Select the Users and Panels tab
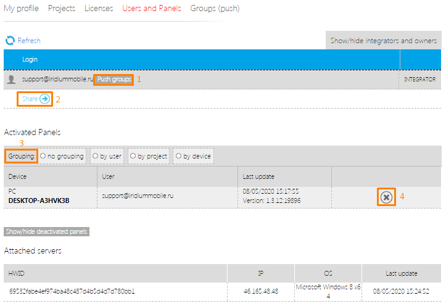 pos(152,9)
